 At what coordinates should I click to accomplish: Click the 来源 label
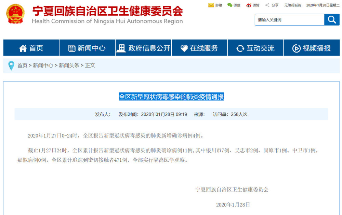pyautogui.click(x=199, y=114)
